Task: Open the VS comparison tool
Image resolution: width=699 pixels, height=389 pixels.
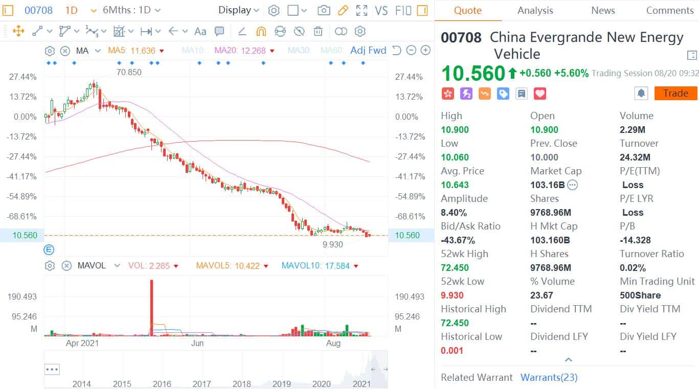Action: coord(382,10)
